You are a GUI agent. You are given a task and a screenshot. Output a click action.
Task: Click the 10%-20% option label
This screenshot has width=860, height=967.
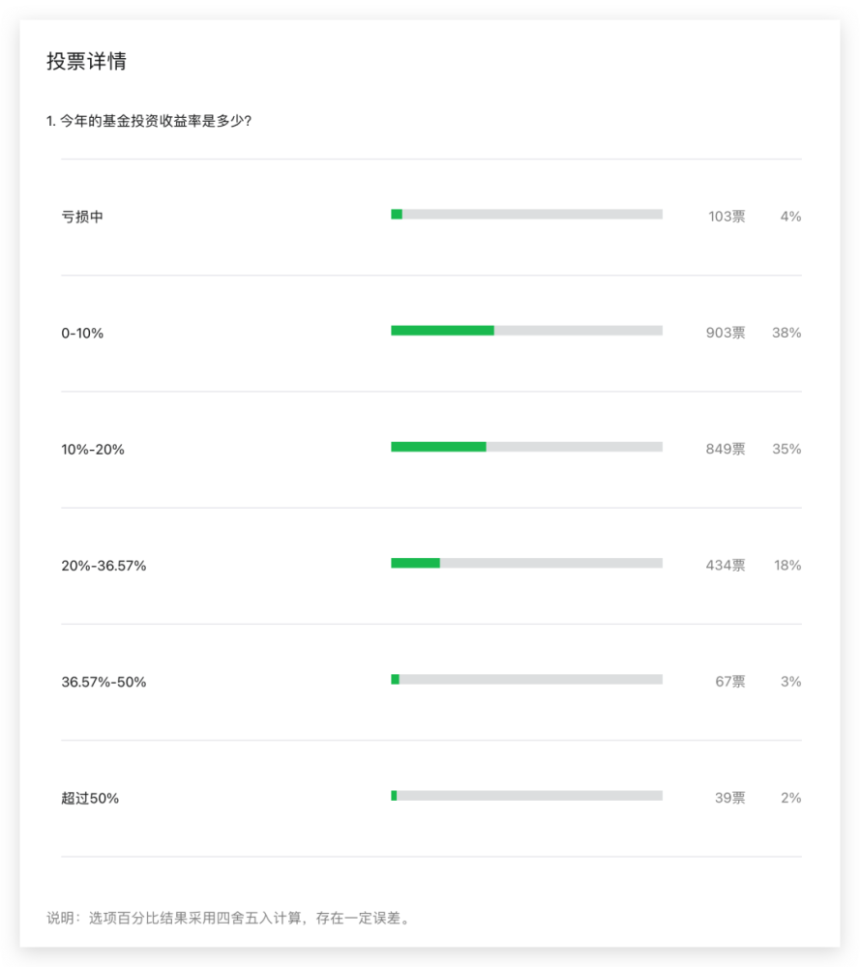click(93, 450)
